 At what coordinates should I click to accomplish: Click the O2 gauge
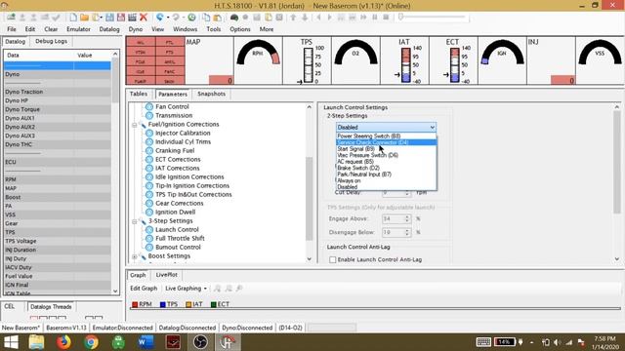(x=355, y=53)
